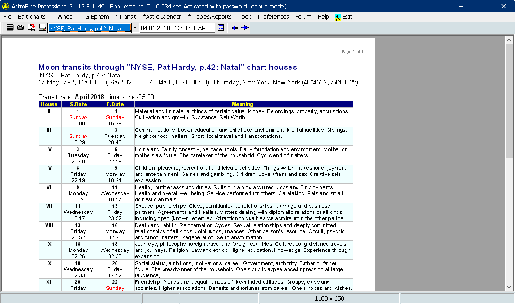Click house VII end date '13 Friday 23:52'
The image size is (515, 304).
click(115, 212)
